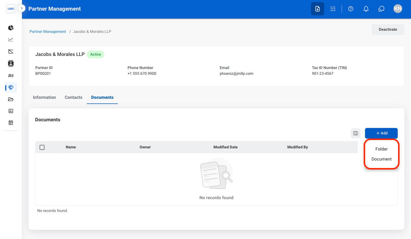Click the download file icon in header

(318, 9)
